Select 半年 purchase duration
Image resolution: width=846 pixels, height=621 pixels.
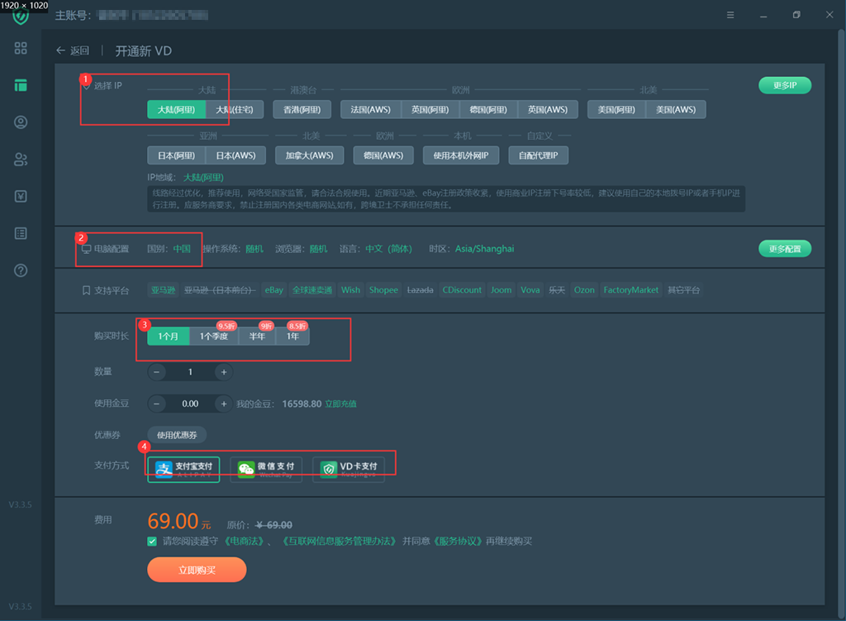tap(258, 337)
